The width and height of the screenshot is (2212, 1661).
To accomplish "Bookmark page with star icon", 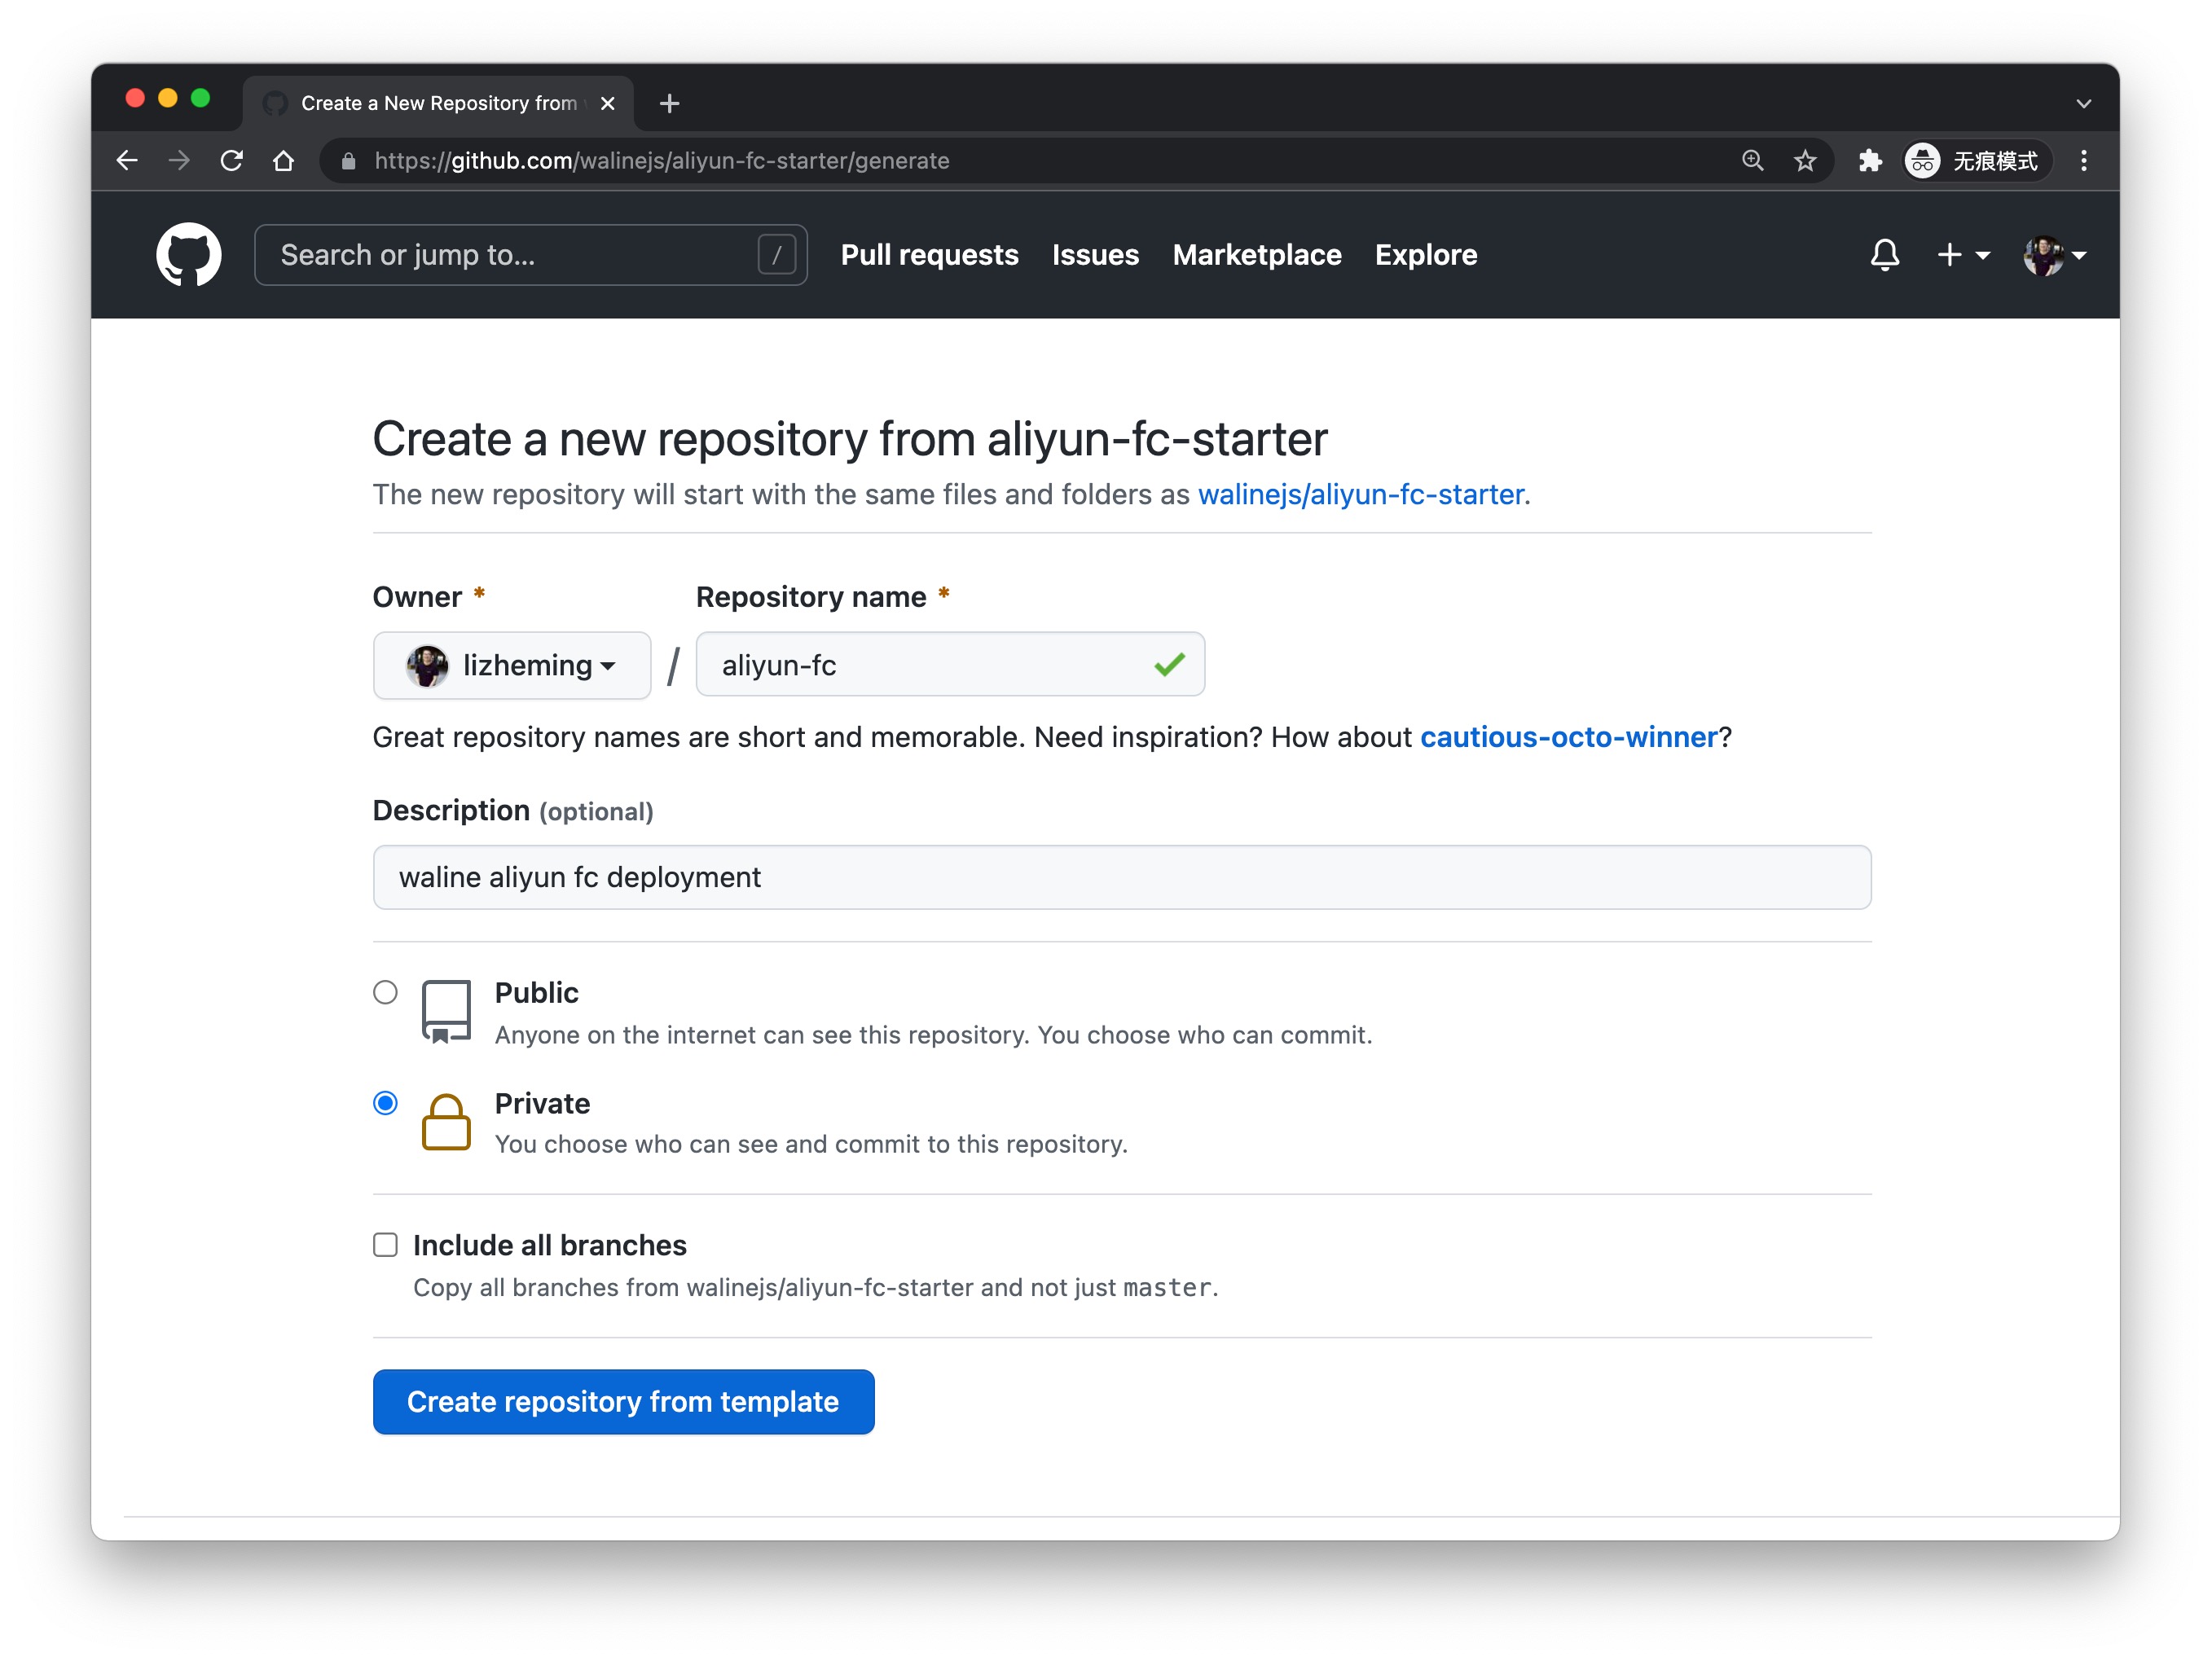I will pos(1805,161).
